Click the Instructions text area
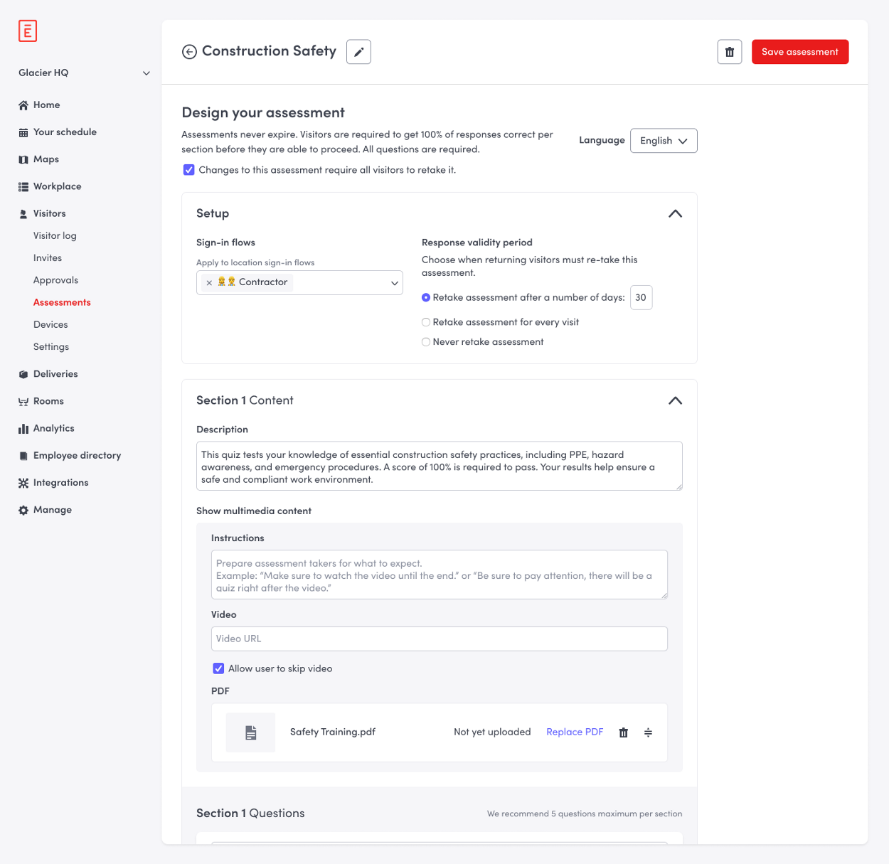This screenshot has height=864, width=889. click(440, 575)
